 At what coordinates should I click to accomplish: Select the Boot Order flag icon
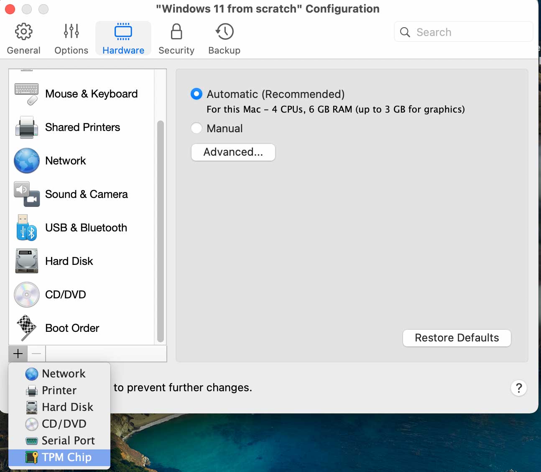point(26,328)
